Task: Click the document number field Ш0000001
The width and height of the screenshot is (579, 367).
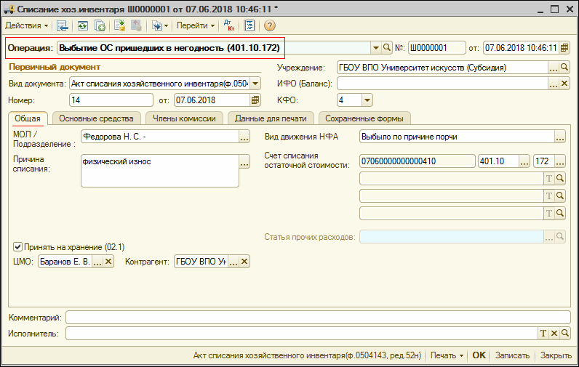Action: (x=437, y=48)
